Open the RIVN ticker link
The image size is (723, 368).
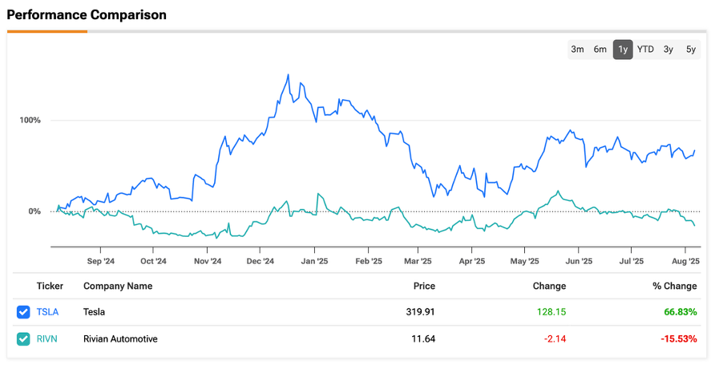tap(47, 339)
